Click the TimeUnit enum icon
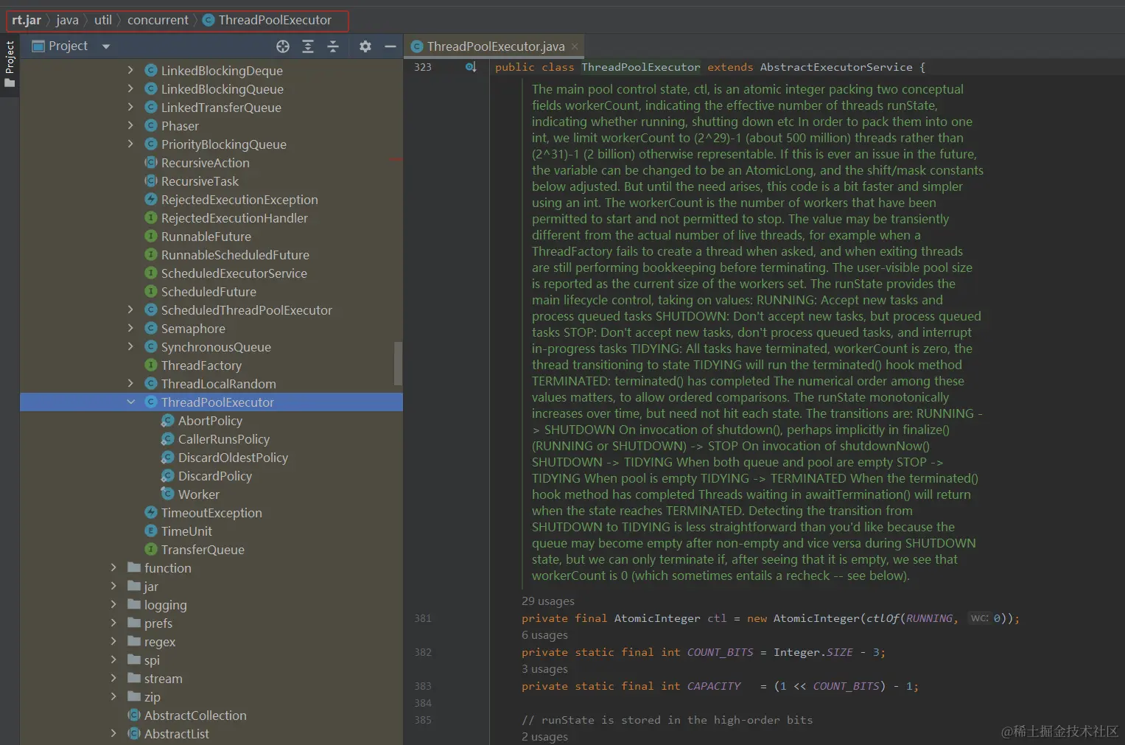1125x745 pixels. [151, 531]
